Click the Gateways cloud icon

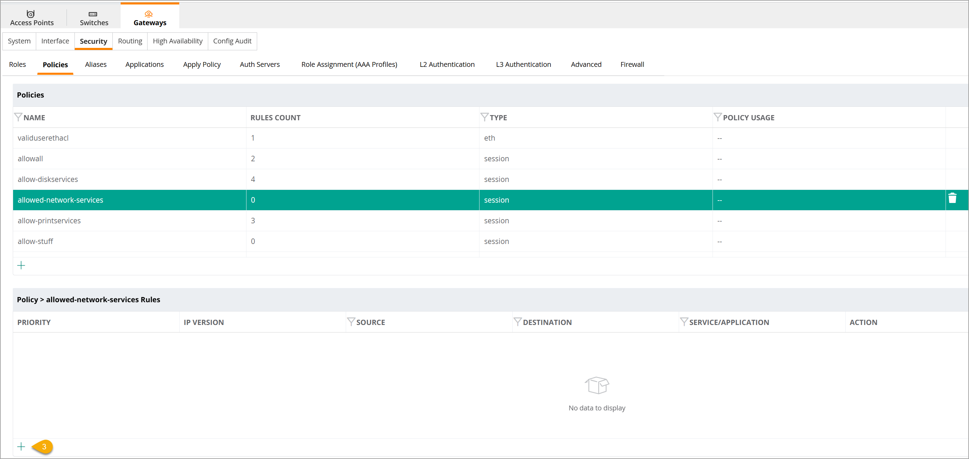coord(149,14)
